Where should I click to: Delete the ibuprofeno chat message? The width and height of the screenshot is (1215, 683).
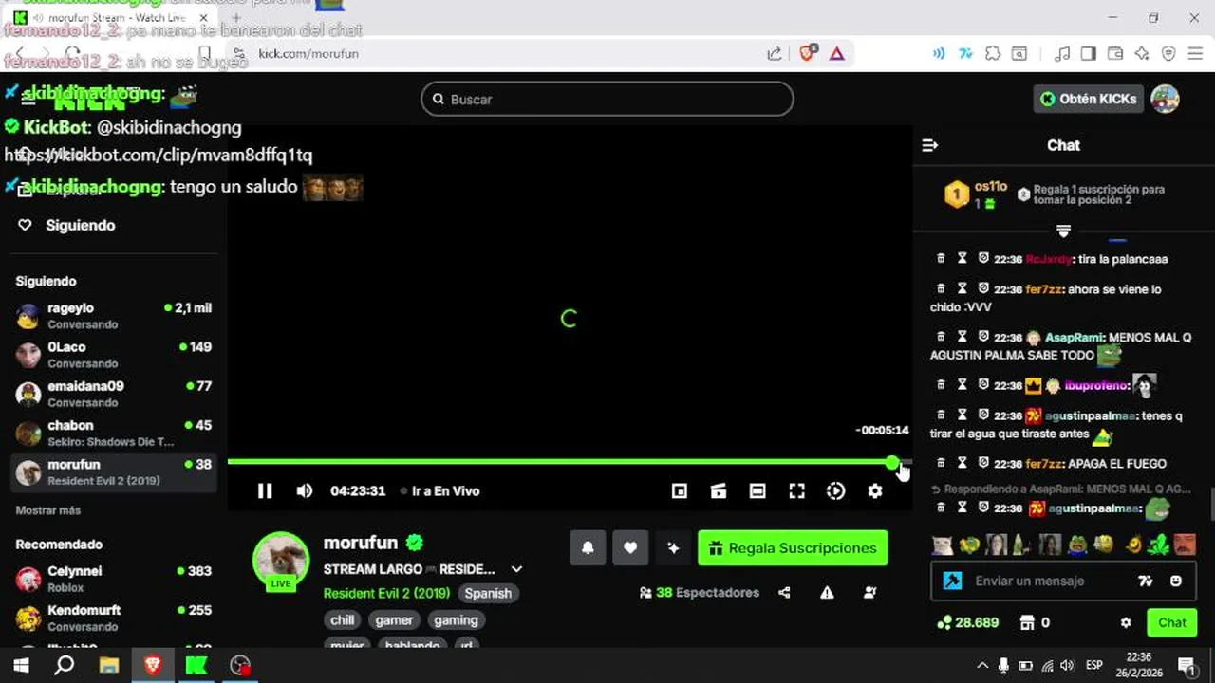(x=941, y=385)
